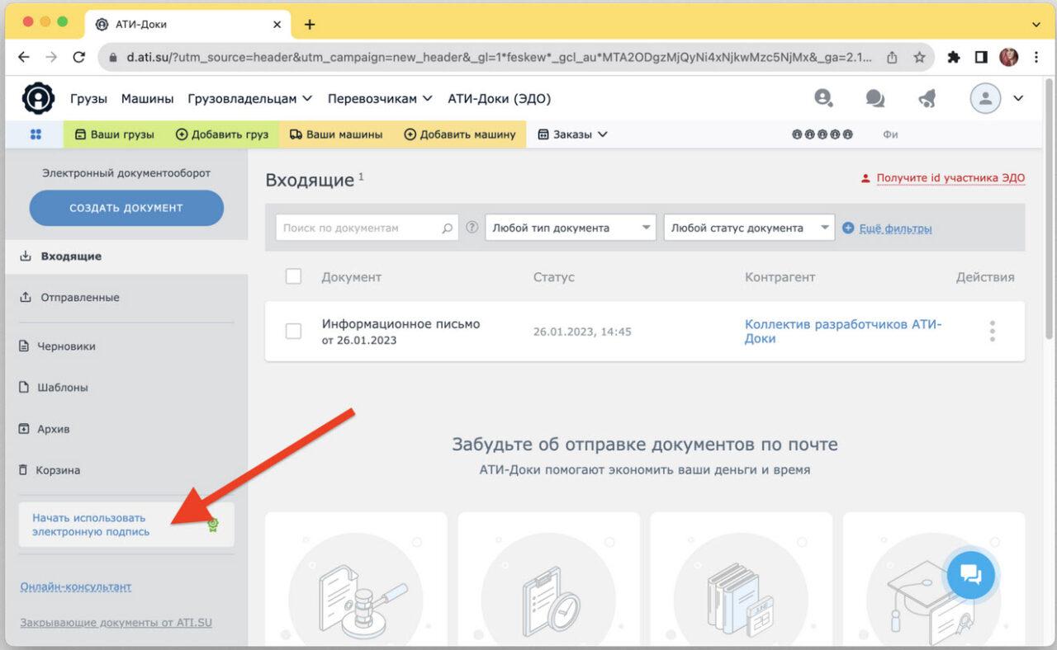Open actions menu for Информационное письмо
This screenshot has width=1057, height=650.
pos(992,332)
